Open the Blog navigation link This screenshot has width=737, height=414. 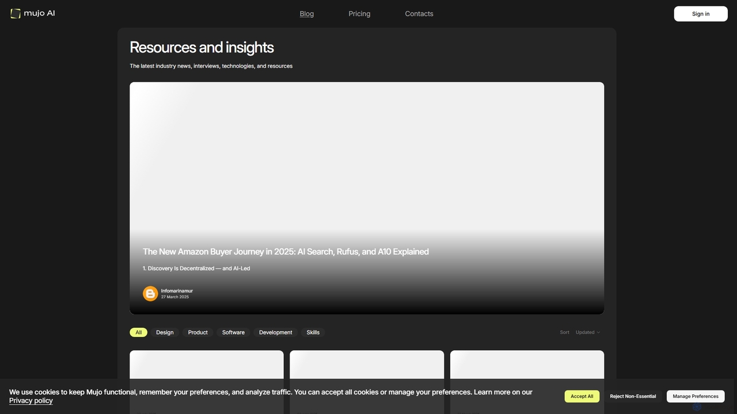tap(307, 14)
